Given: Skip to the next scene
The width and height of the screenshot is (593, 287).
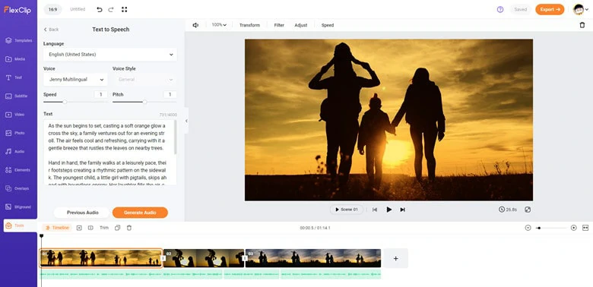Looking at the screenshot, I should click(x=403, y=210).
